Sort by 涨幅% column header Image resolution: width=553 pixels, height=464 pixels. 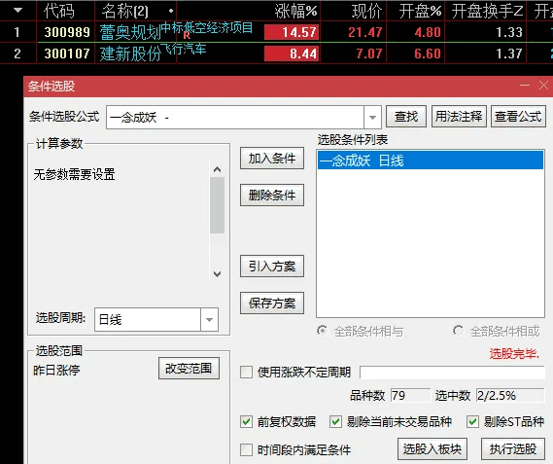coord(295,12)
